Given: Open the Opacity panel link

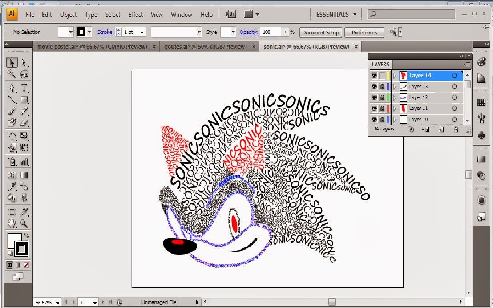Looking at the screenshot, I should click(x=249, y=32).
